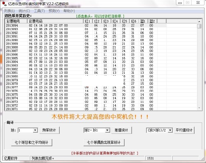Open the 帮助(H) menu
Image resolution: width=206 pixels, height=163 pixels.
pyautogui.click(x=69, y=11)
